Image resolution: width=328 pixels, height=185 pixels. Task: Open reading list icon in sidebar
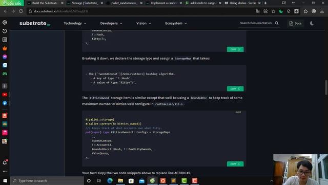coord(5,40)
